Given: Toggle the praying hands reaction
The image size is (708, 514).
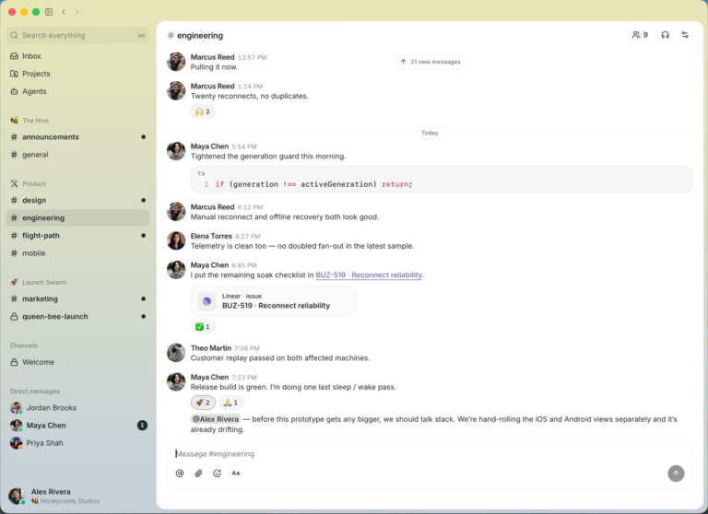Looking at the screenshot, I should pos(230,403).
